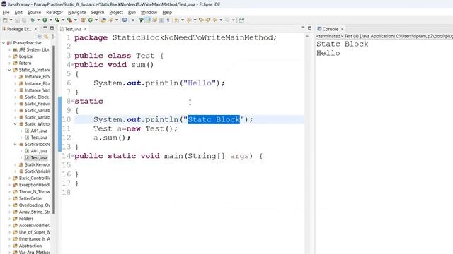Click the Open Type toolbar icon
This screenshot has height=254, width=453.
tap(104, 20)
